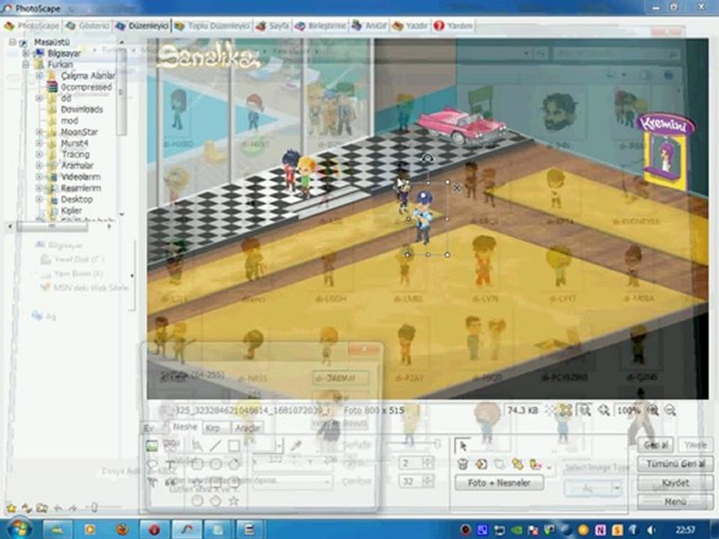Click the taskbar clock showing 22:57

pos(685,530)
